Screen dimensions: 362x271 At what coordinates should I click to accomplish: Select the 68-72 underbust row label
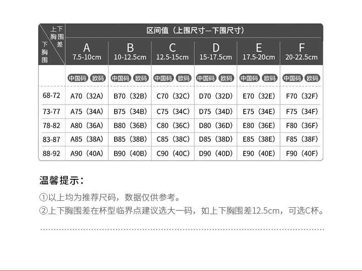tap(51, 96)
